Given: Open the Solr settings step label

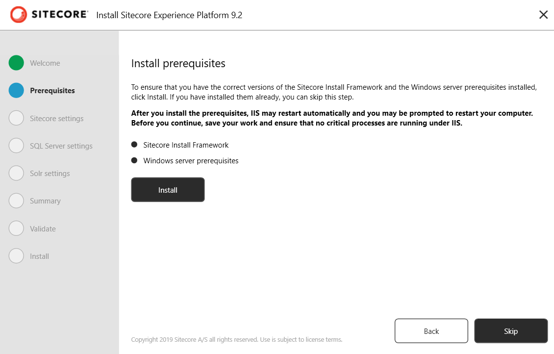Looking at the screenshot, I should click(50, 174).
